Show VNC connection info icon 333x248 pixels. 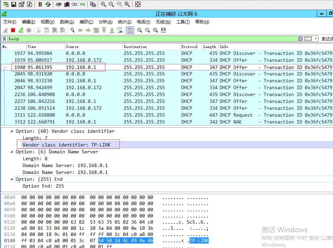pos(30,4)
